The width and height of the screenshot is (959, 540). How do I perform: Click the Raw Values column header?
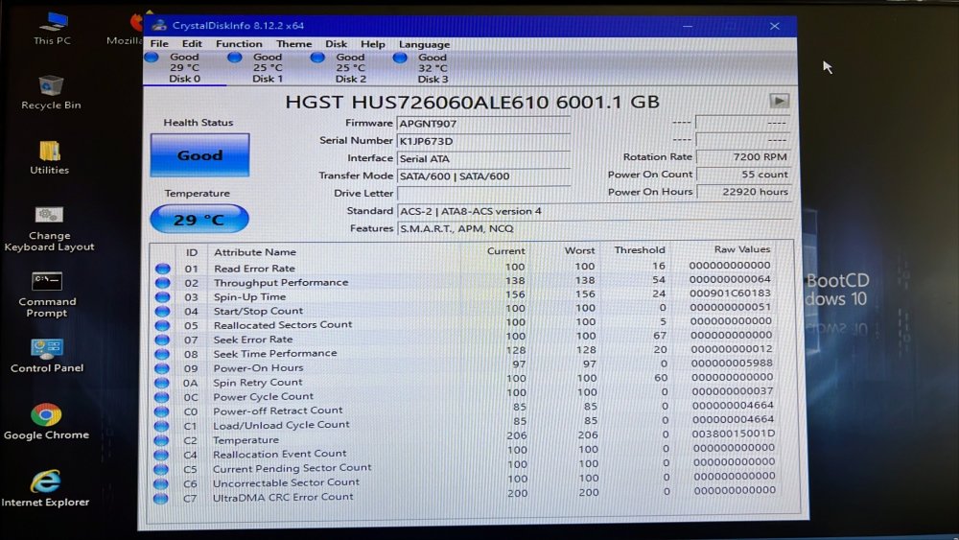pos(742,249)
